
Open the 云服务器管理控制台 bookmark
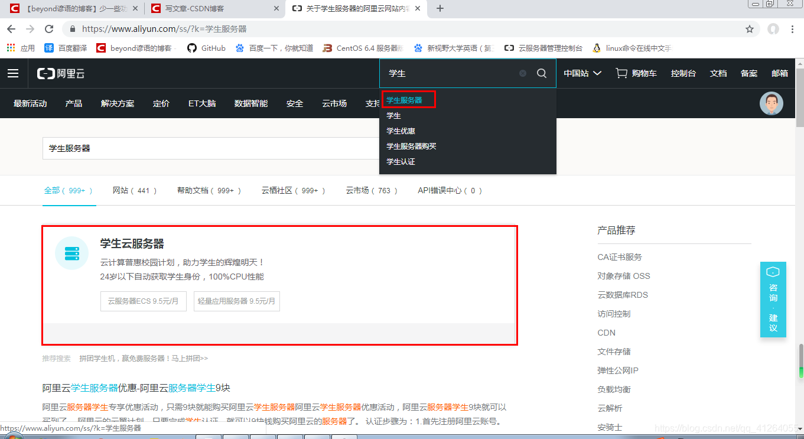543,48
